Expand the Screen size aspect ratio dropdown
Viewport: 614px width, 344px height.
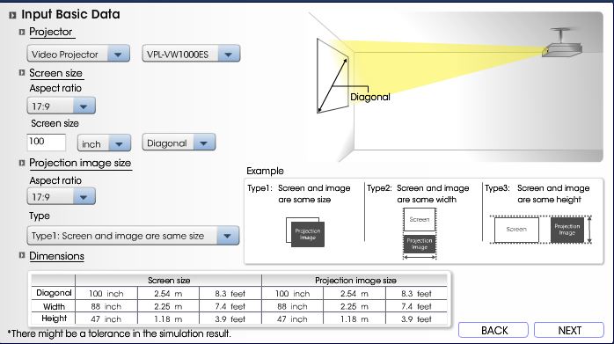[61, 106]
